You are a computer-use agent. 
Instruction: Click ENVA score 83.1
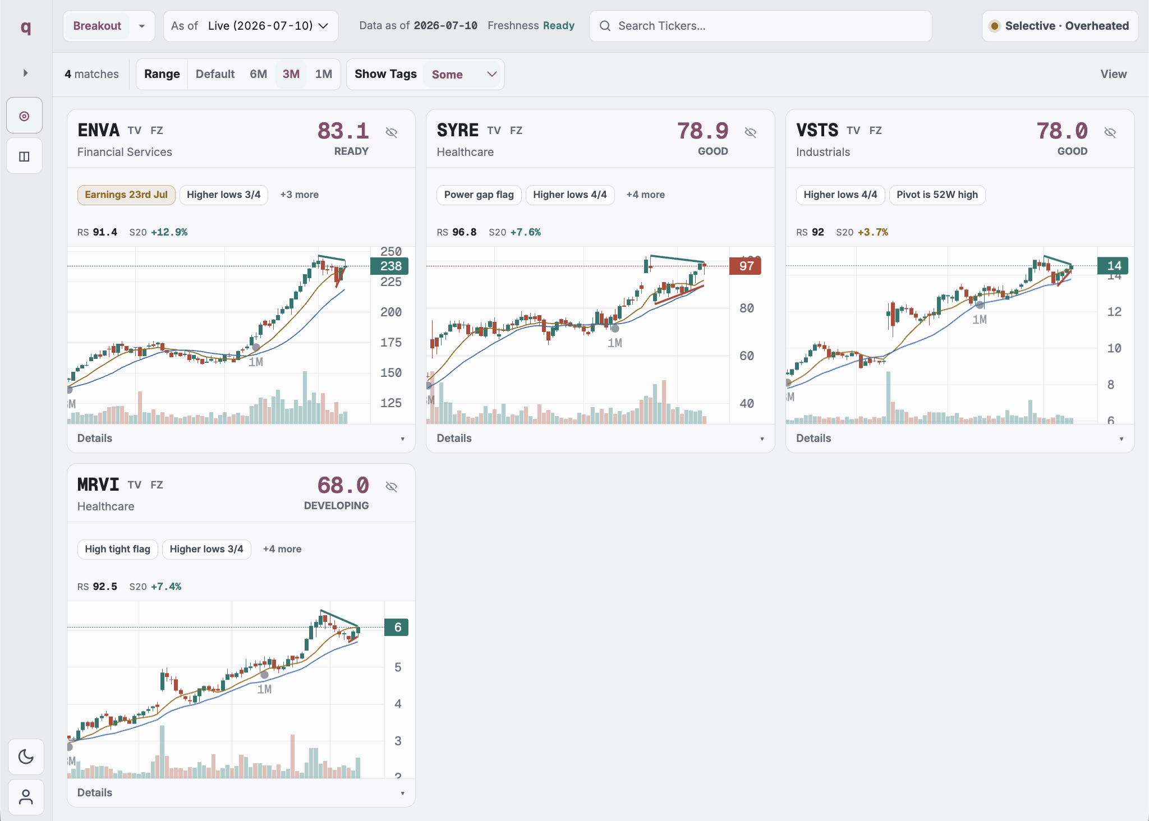pyautogui.click(x=343, y=131)
